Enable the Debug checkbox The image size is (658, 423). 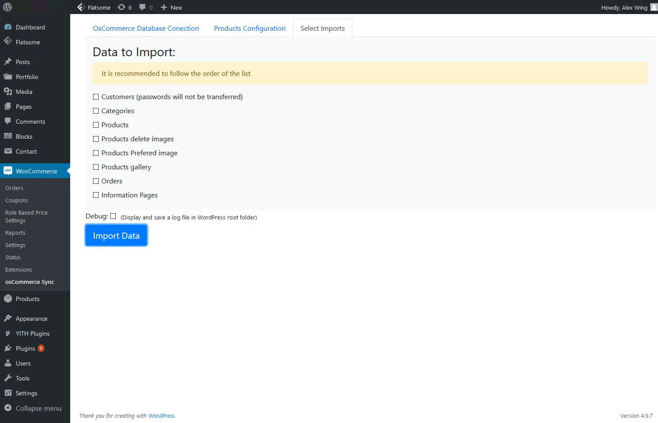click(113, 216)
